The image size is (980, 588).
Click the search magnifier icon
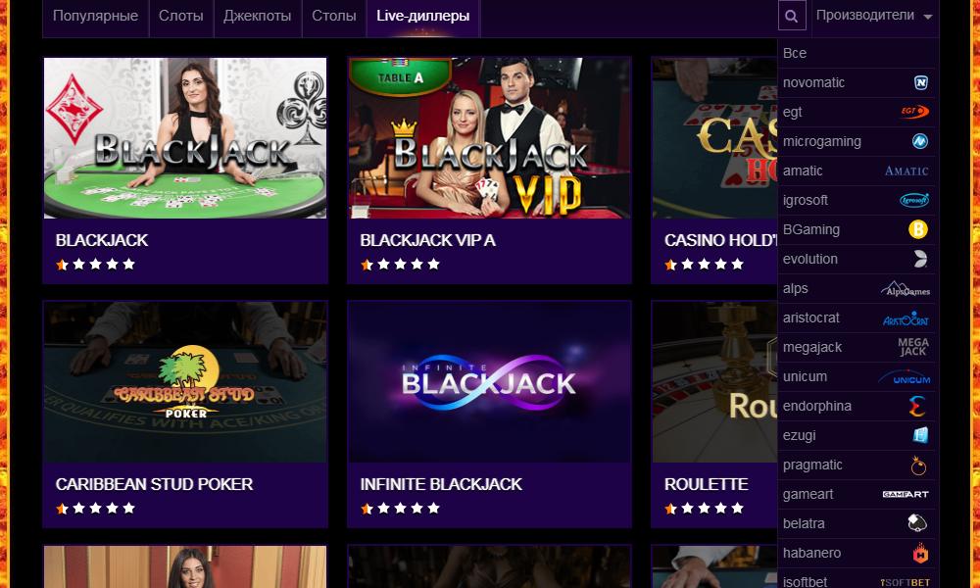point(791,16)
